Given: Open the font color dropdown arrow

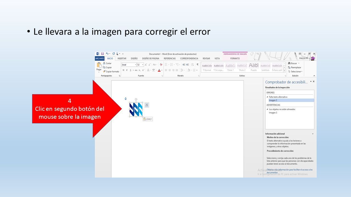Looking at the screenshot, I should (162, 70).
